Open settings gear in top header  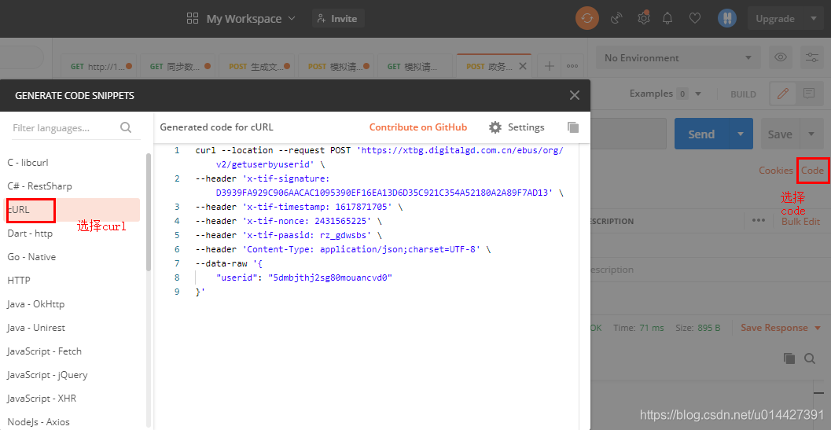tap(643, 19)
